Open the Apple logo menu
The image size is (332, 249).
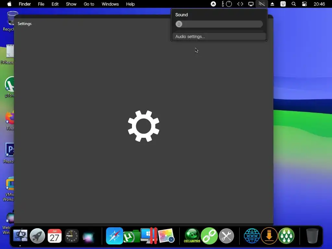pos(9,4)
